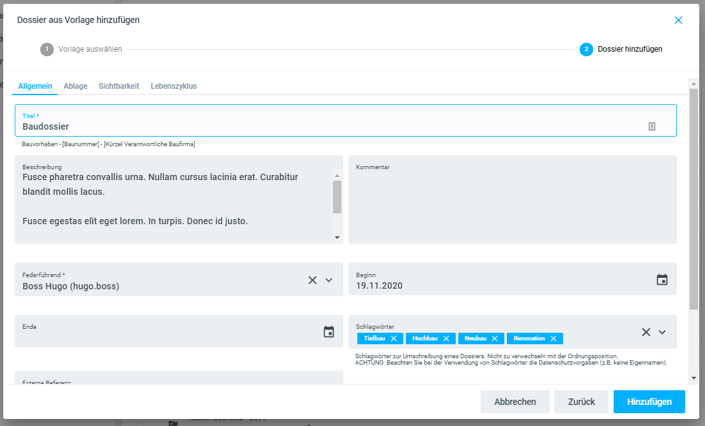The image size is (705, 426).
Task: Remove the Renovation keyword tag
Action: [554, 339]
